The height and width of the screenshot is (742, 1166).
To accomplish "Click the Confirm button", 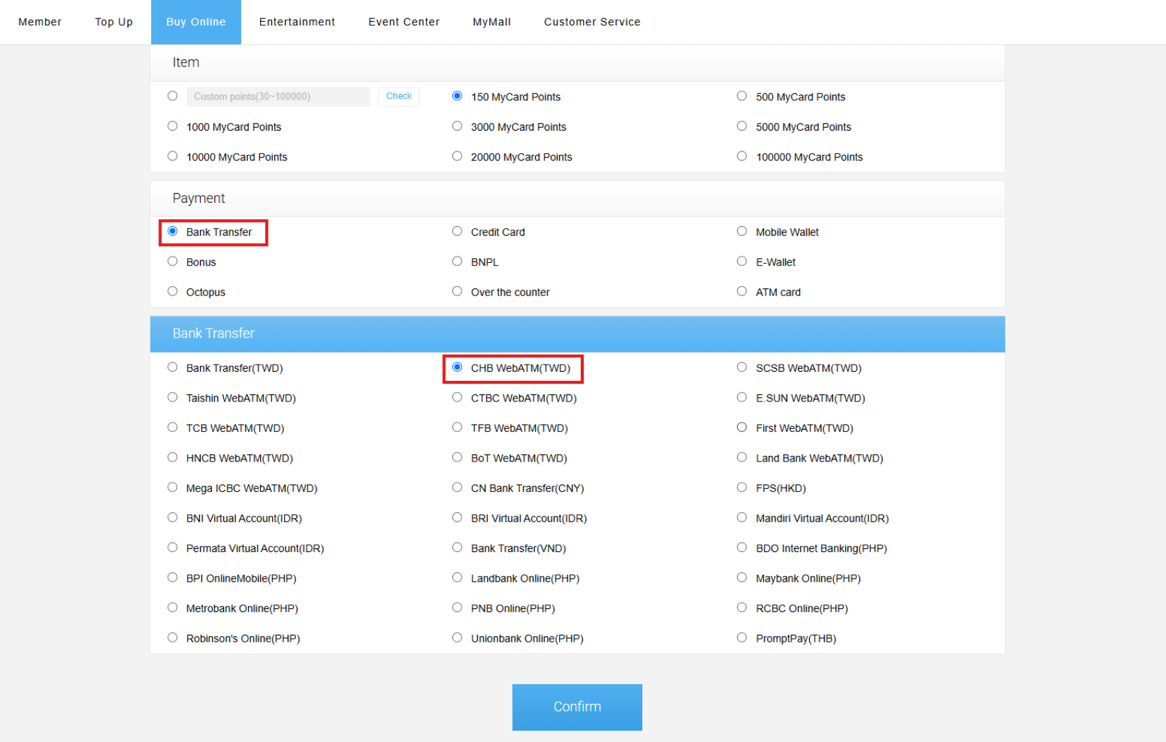I will point(577,707).
